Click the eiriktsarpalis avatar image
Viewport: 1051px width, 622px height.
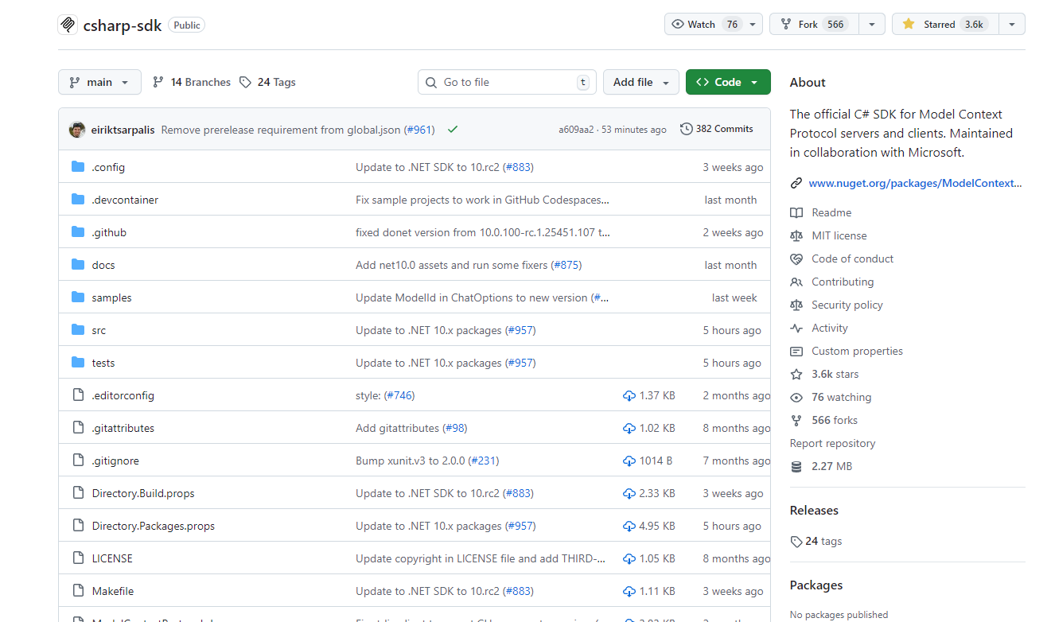[x=77, y=130]
